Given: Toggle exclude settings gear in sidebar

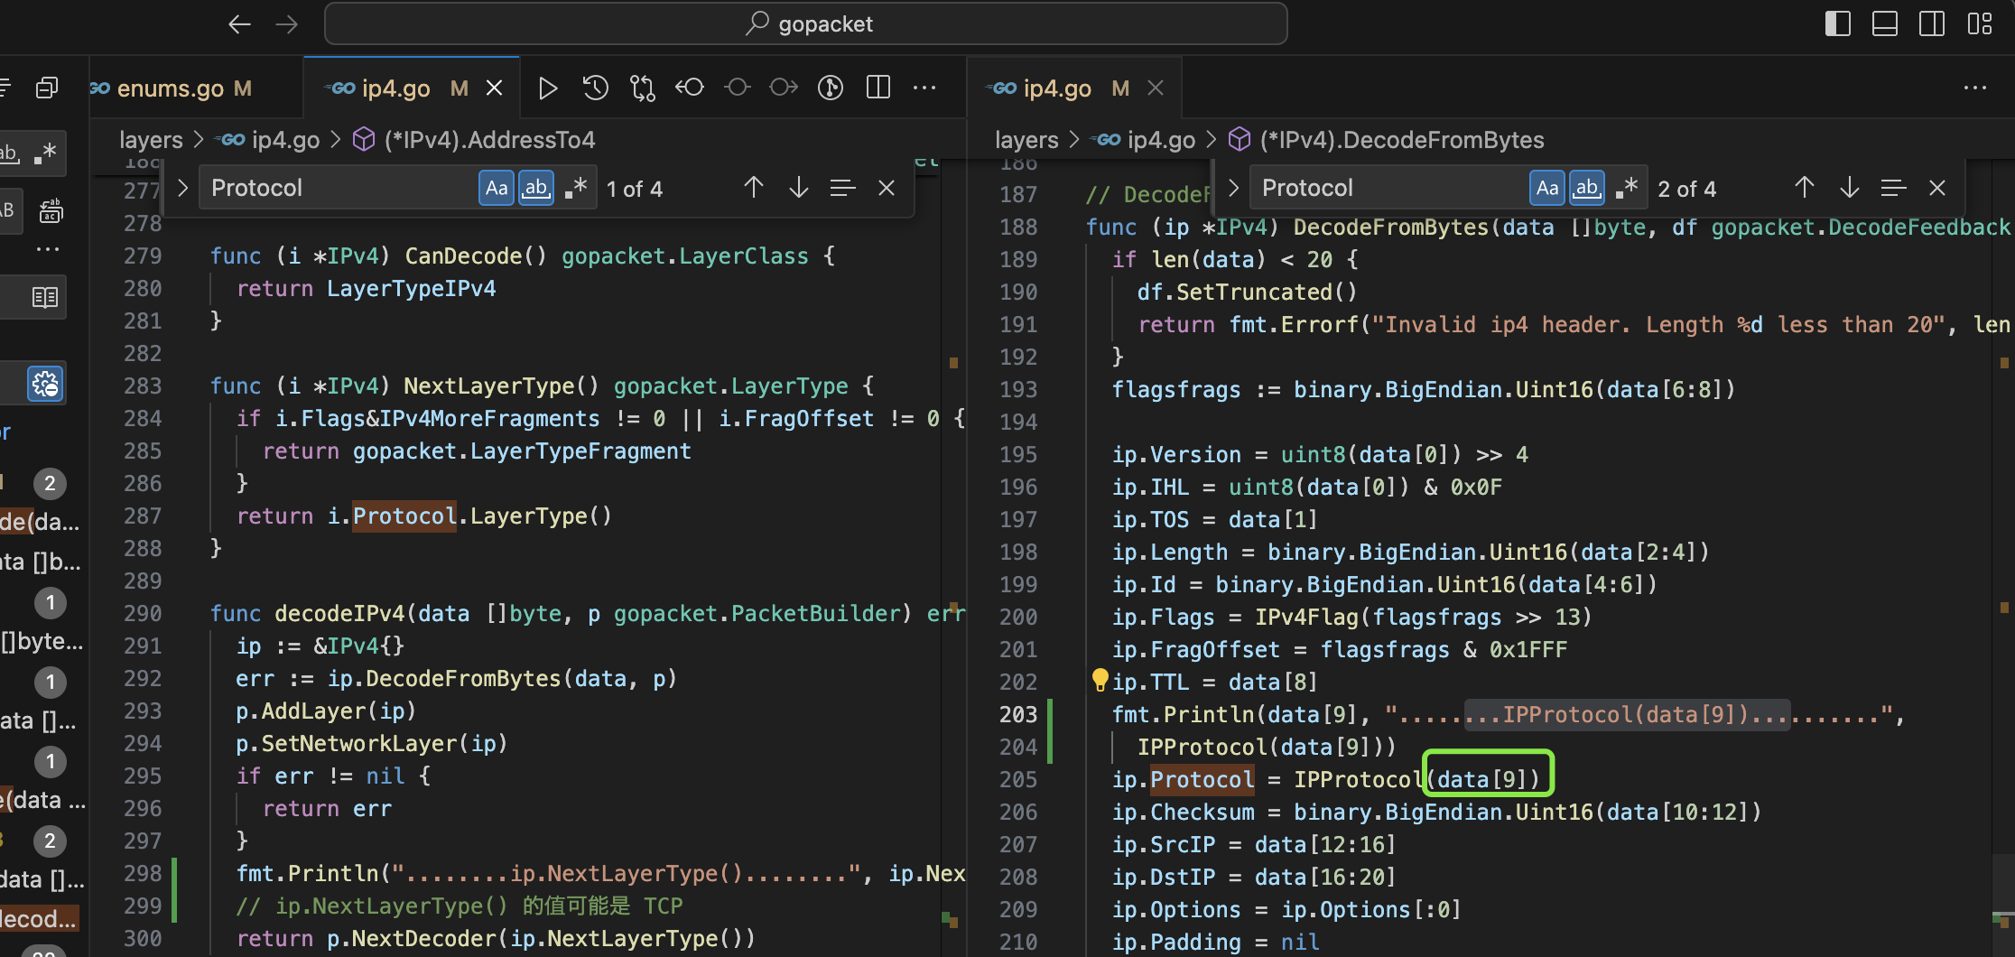Looking at the screenshot, I should [45, 385].
